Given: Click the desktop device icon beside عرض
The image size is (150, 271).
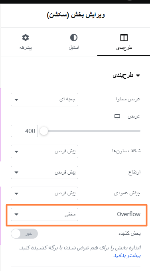Looking at the screenshot, I should tap(117, 117).
